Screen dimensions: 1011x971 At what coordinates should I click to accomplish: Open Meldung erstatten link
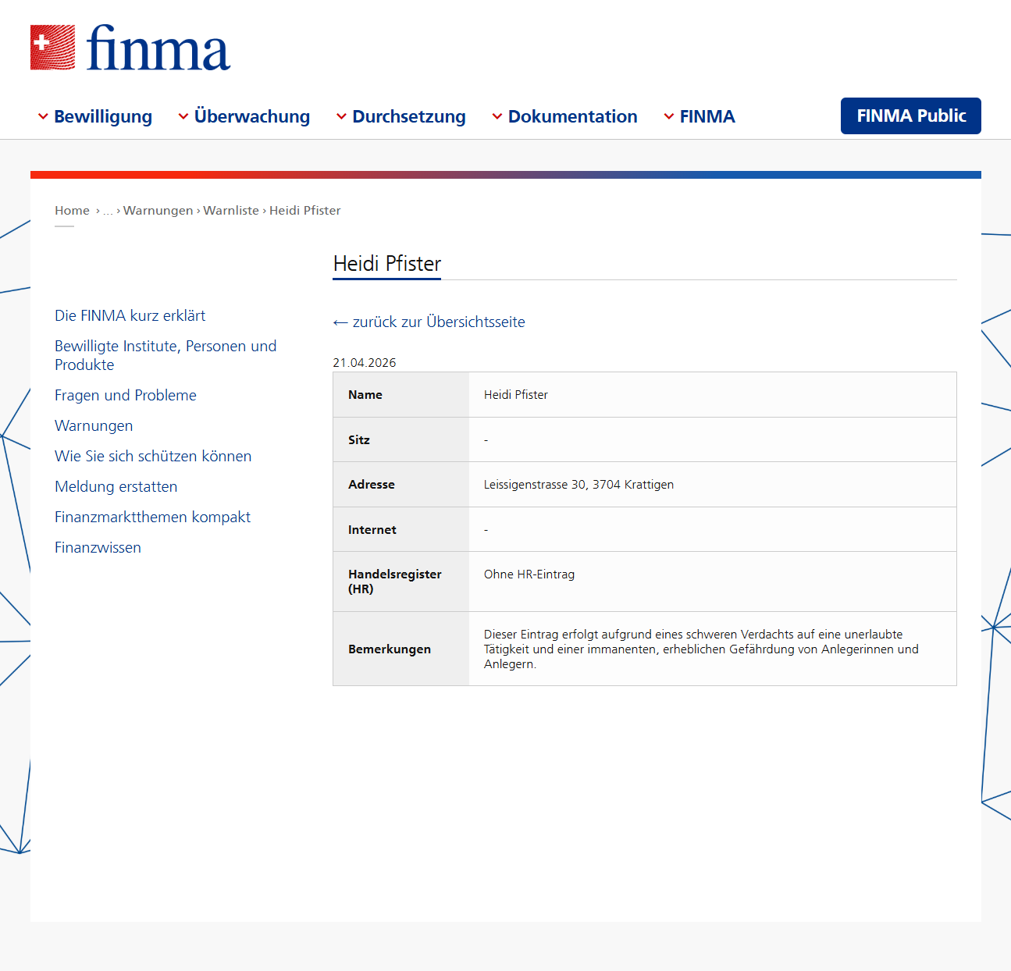coord(116,486)
